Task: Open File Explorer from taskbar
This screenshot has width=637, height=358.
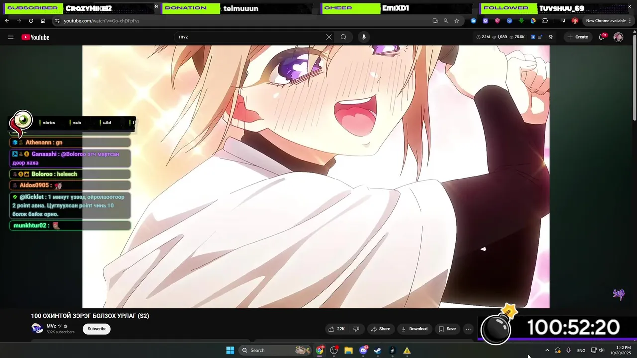Action: (x=349, y=350)
